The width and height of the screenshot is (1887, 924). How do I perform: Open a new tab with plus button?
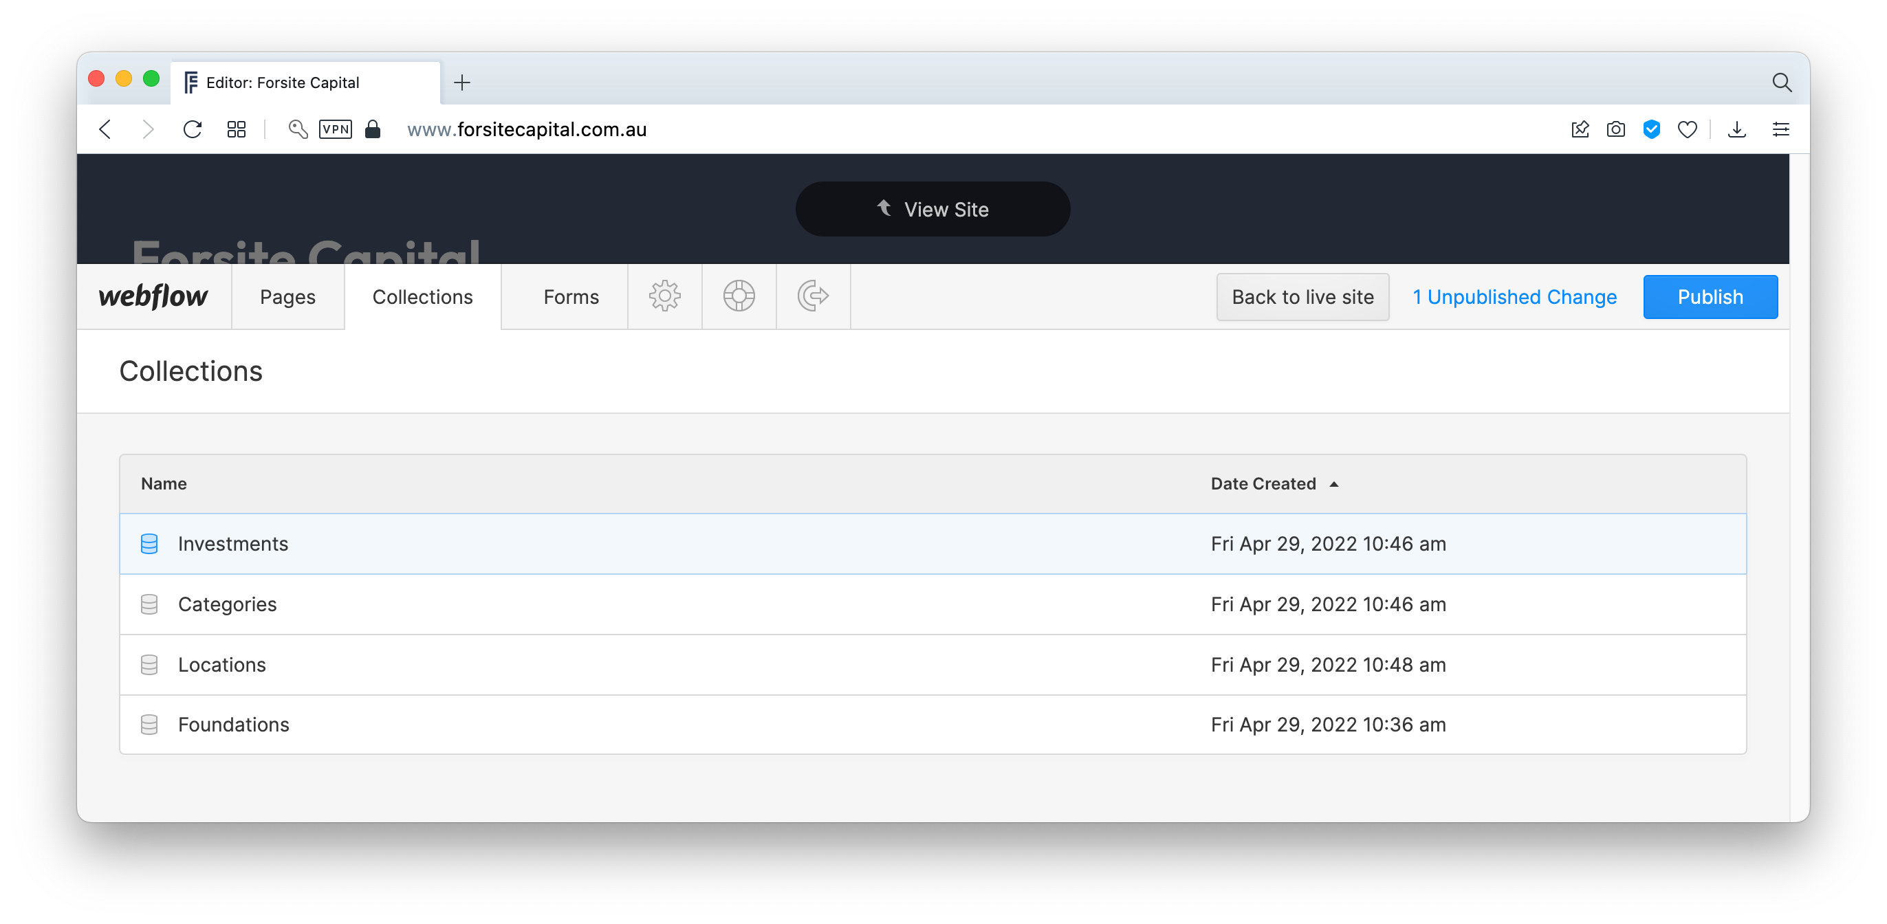(x=461, y=82)
